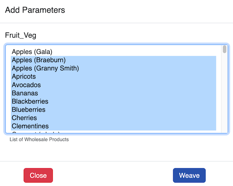This screenshot has height=186, width=233.
Task: Click the list box scrollbar thumb
Action: tap(224, 49)
